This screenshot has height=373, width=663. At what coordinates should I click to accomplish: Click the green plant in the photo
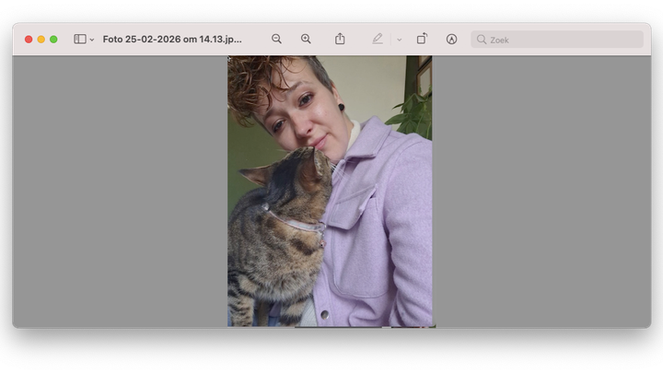tap(414, 115)
